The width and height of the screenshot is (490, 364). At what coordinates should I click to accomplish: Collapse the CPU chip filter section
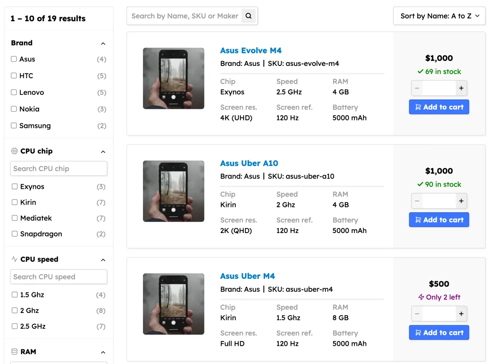point(103,152)
